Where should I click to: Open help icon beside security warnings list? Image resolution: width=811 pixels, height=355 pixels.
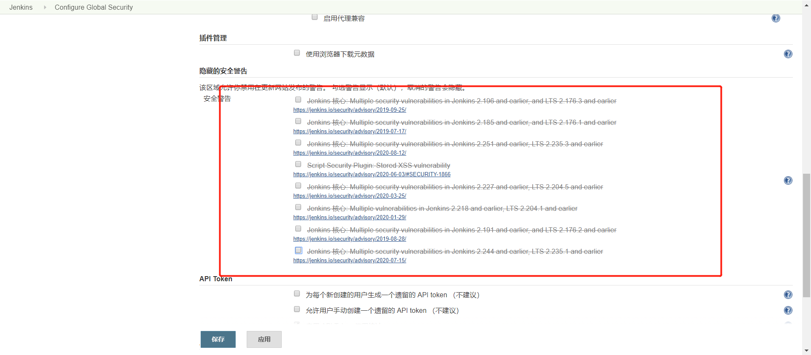[788, 180]
